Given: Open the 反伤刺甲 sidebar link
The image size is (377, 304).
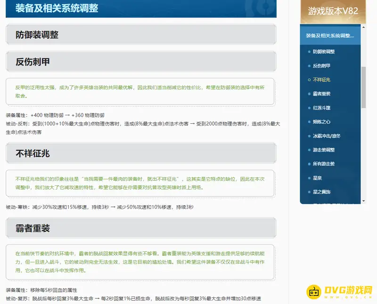Looking at the screenshot, I should [322, 65].
